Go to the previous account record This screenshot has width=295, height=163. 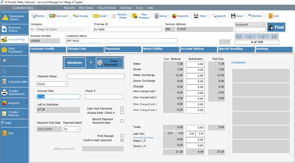pos(250,36)
